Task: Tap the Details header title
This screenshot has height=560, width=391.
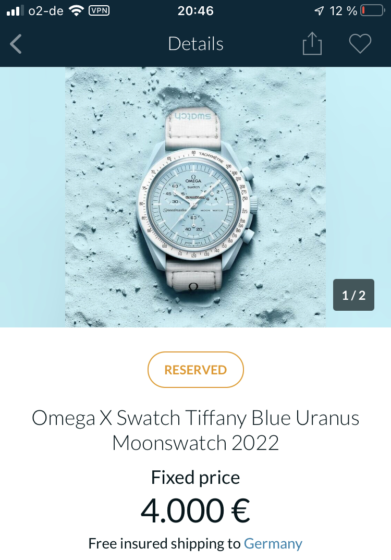Action: click(195, 44)
